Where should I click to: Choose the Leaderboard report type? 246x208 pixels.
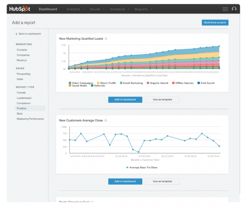[24, 98]
